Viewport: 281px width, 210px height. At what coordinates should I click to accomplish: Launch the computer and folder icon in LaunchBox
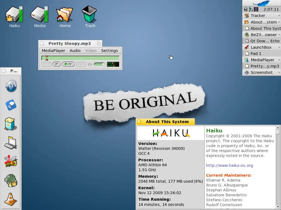point(11,143)
